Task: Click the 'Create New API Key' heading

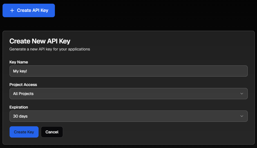Action: click(x=40, y=41)
